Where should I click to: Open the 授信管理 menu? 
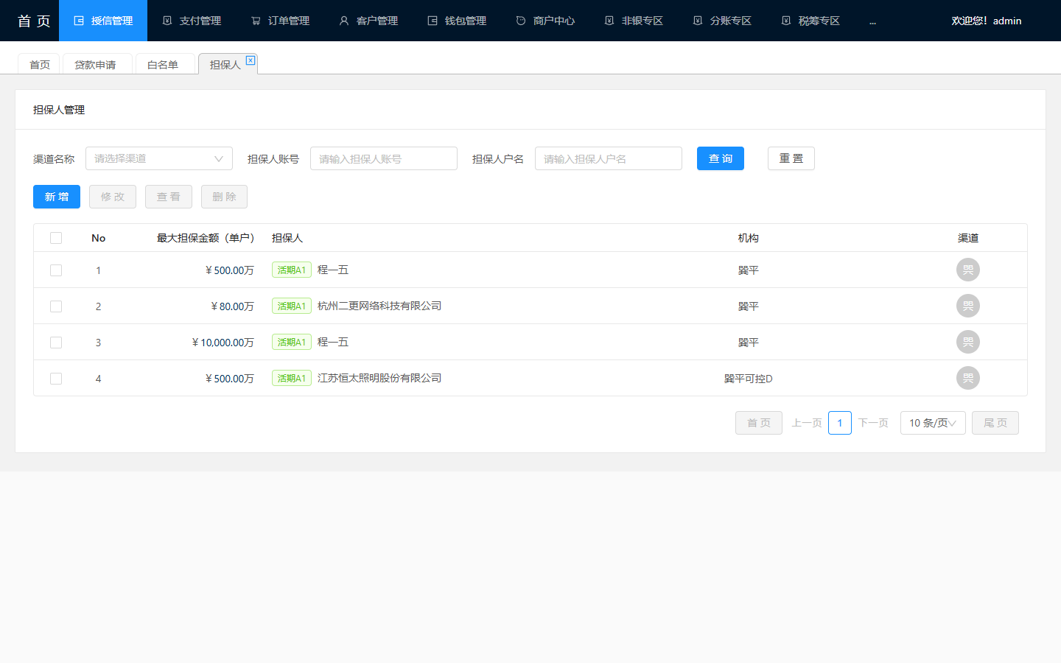103,21
